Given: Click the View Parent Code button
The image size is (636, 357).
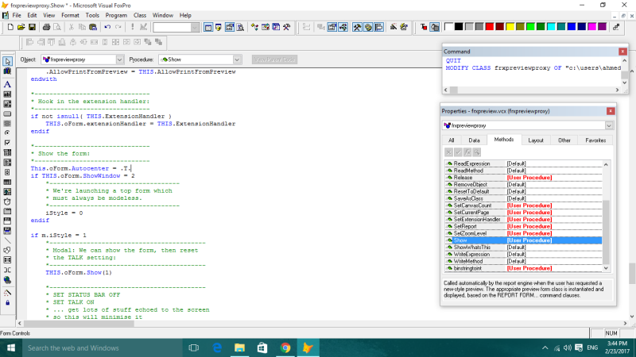Looking at the screenshot, I should [274, 59].
